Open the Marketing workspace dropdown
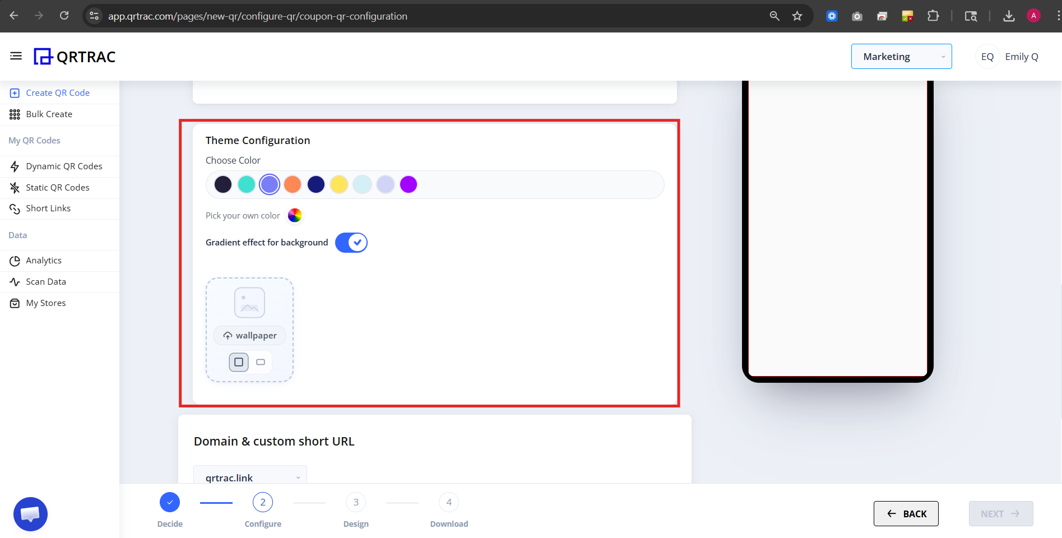The width and height of the screenshot is (1062, 538). click(901, 56)
